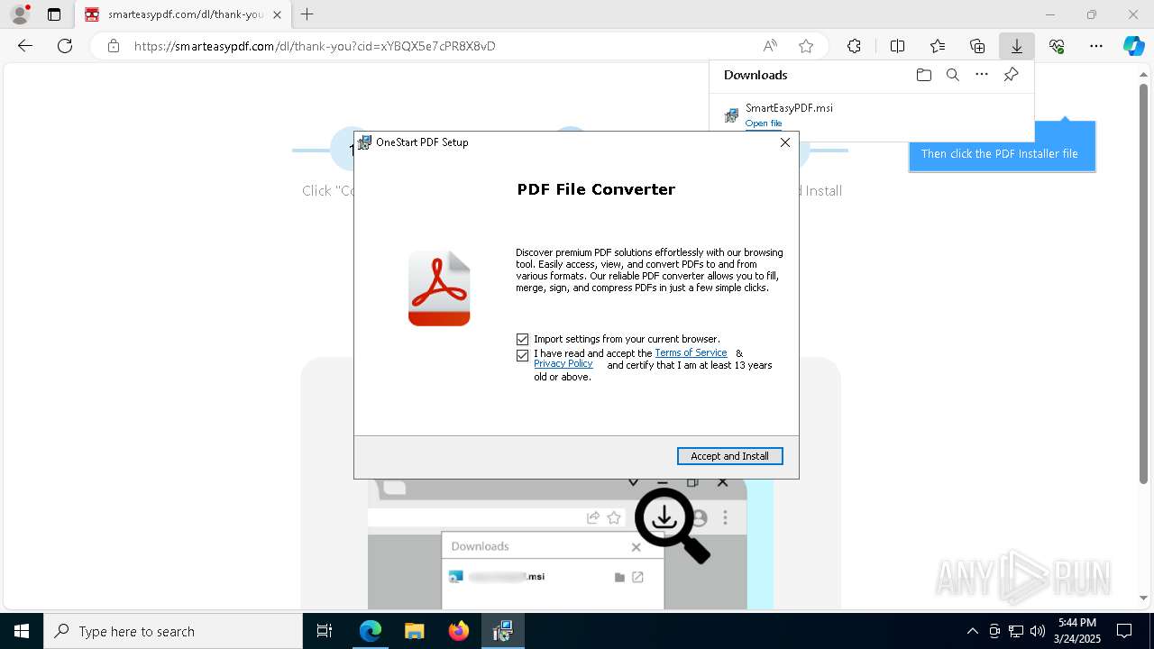This screenshot has height=649, width=1154.
Task: Click the address bar URL
Action: (315, 46)
